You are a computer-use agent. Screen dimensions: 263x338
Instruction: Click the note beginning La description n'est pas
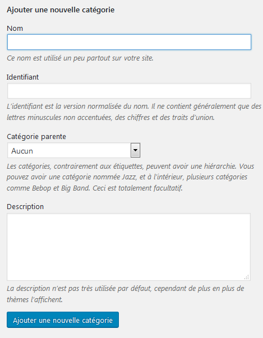125,294
